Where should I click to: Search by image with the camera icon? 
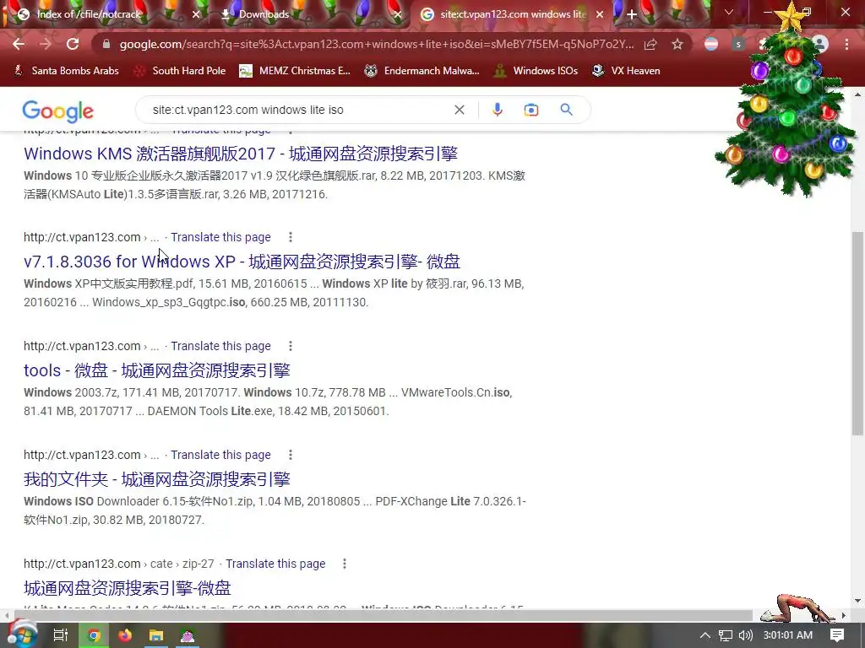pyautogui.click(x=531, y=110)
